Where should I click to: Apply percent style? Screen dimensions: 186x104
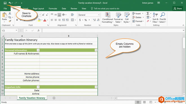point(86,20)
